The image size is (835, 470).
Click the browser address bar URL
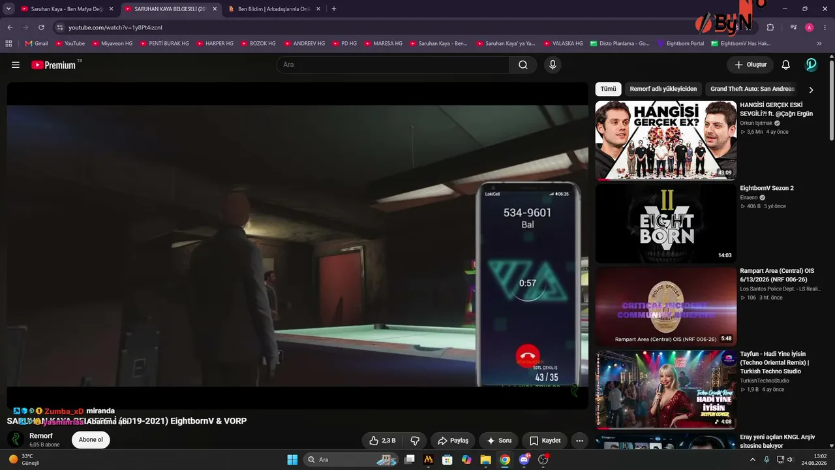point(115,27)
